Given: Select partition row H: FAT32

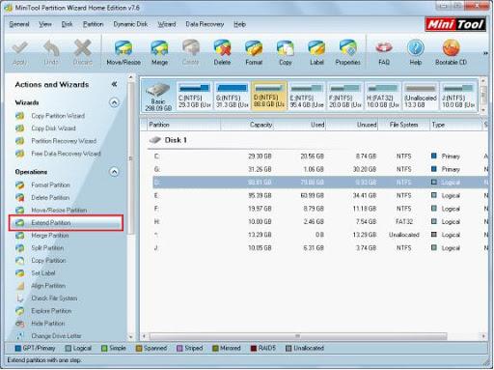Looking at the screenshot, I should point(320,221).
